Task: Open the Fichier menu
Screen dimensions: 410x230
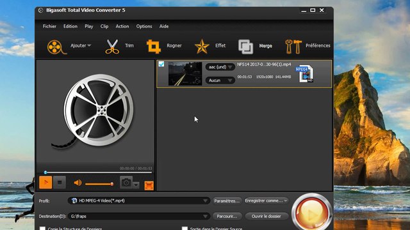Action: pyautogui.click(x=49, y=26)
